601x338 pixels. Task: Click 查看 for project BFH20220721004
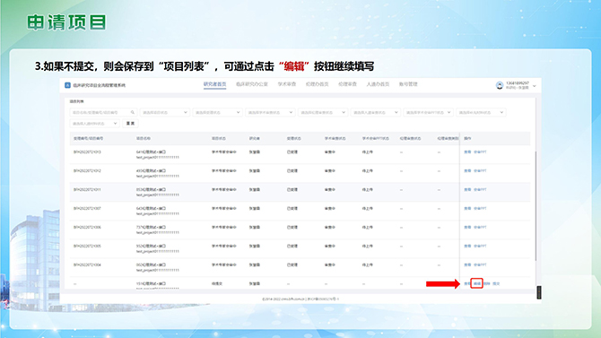(x=467, y=264)
